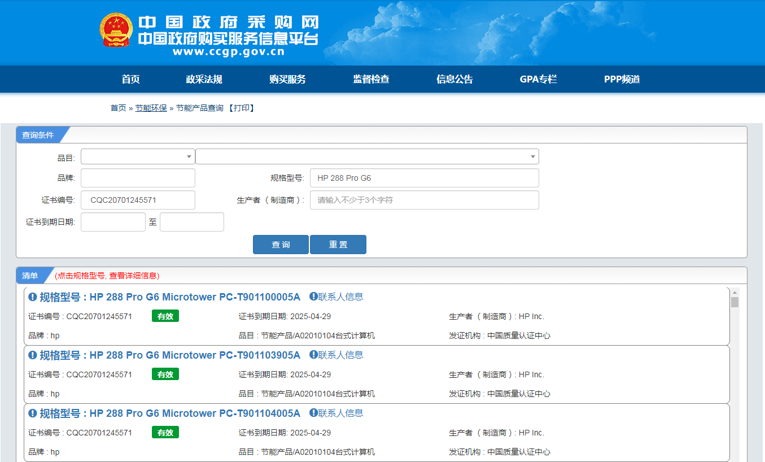Open the wide second 品目 dropdown

[367, 156]
